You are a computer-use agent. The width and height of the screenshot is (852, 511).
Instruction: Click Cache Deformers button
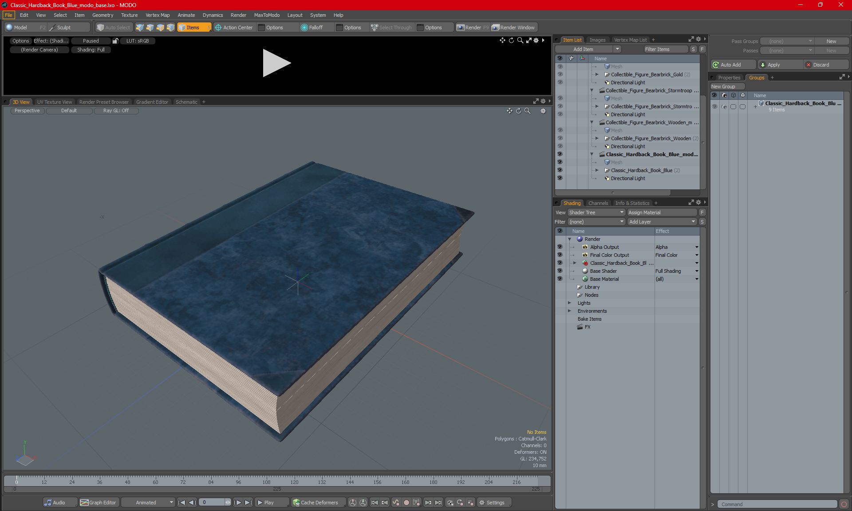[x=318, y=503]
